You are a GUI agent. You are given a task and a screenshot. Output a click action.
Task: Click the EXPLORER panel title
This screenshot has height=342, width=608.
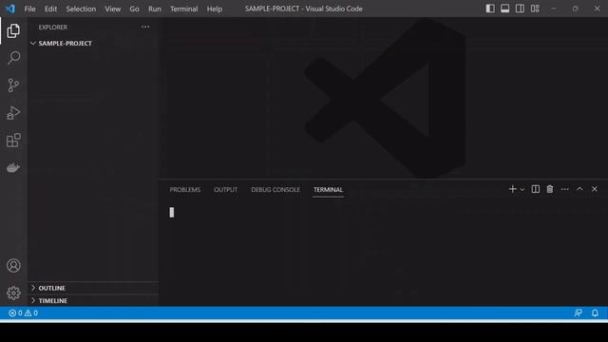click(x=53, y=28)
